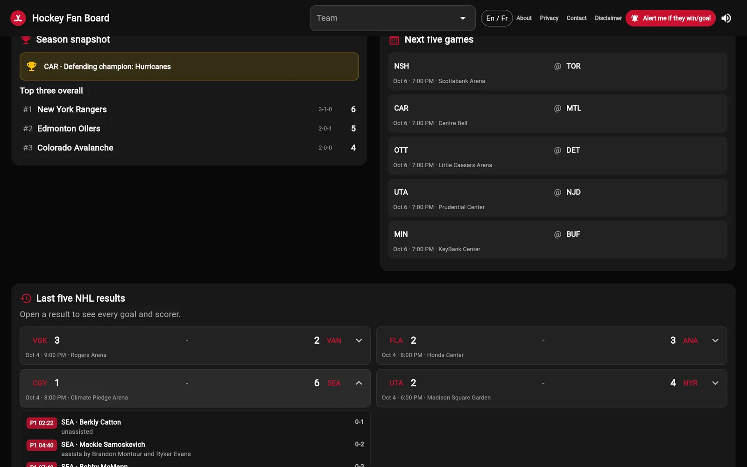
Task: Open the Privacy page
Action: [x=549, y=18]
